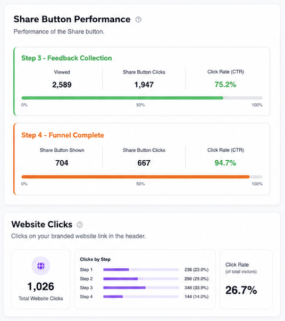The width and height of the screenshot is (285, 321).
Task: Click the Step 3 green progress bar
Action: pyautogui.click(x=142, y=98)
